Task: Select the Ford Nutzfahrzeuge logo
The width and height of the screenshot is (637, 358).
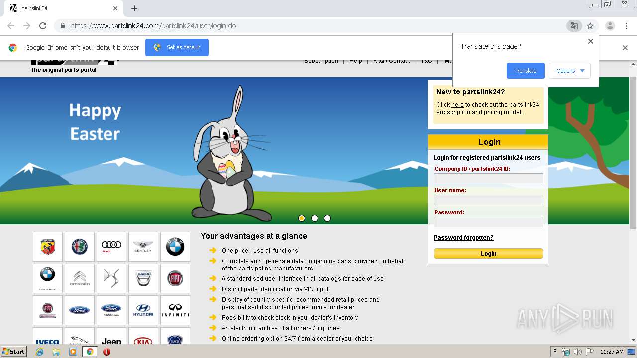Action: click(111, 310)
